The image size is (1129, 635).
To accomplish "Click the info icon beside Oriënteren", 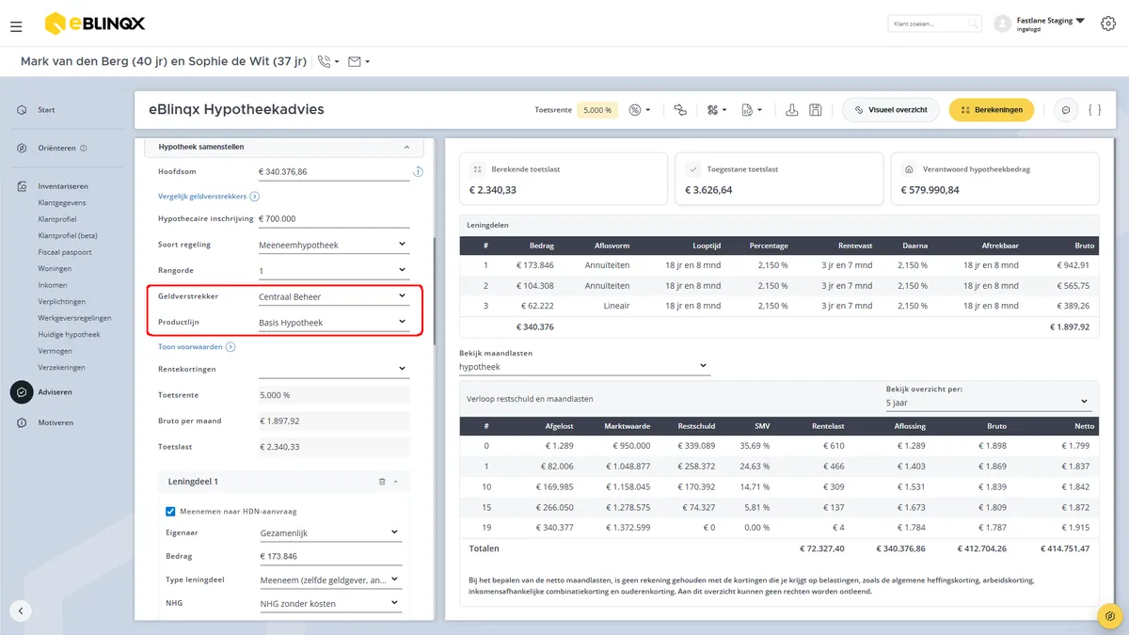I will pyautogui.click(x=84, y=148).
